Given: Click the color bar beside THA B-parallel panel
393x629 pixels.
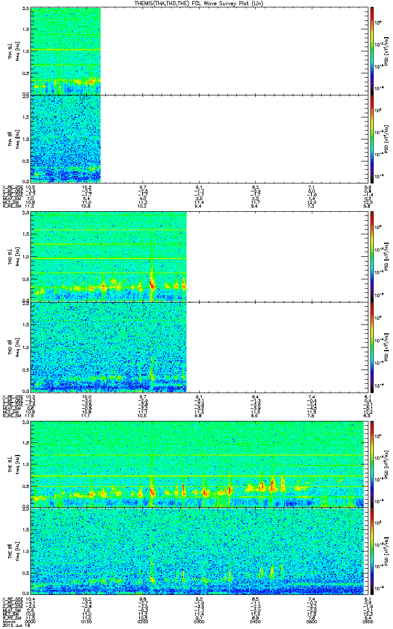Looking at the screenshot, I should [372, 138].
